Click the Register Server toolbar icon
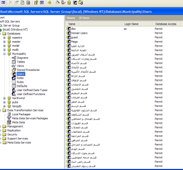Viewport: 183px width, 170px height. click(63, 2)
